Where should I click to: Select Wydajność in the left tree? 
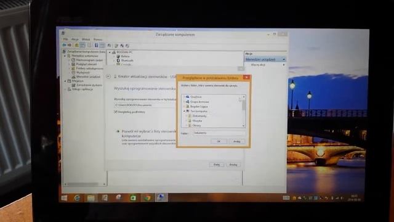pyautogui.click(x=82, y=73)
